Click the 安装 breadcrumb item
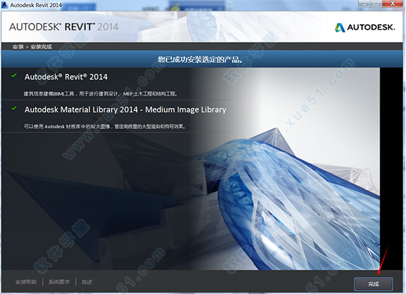 pyautogui.click(x=17, y=47)
